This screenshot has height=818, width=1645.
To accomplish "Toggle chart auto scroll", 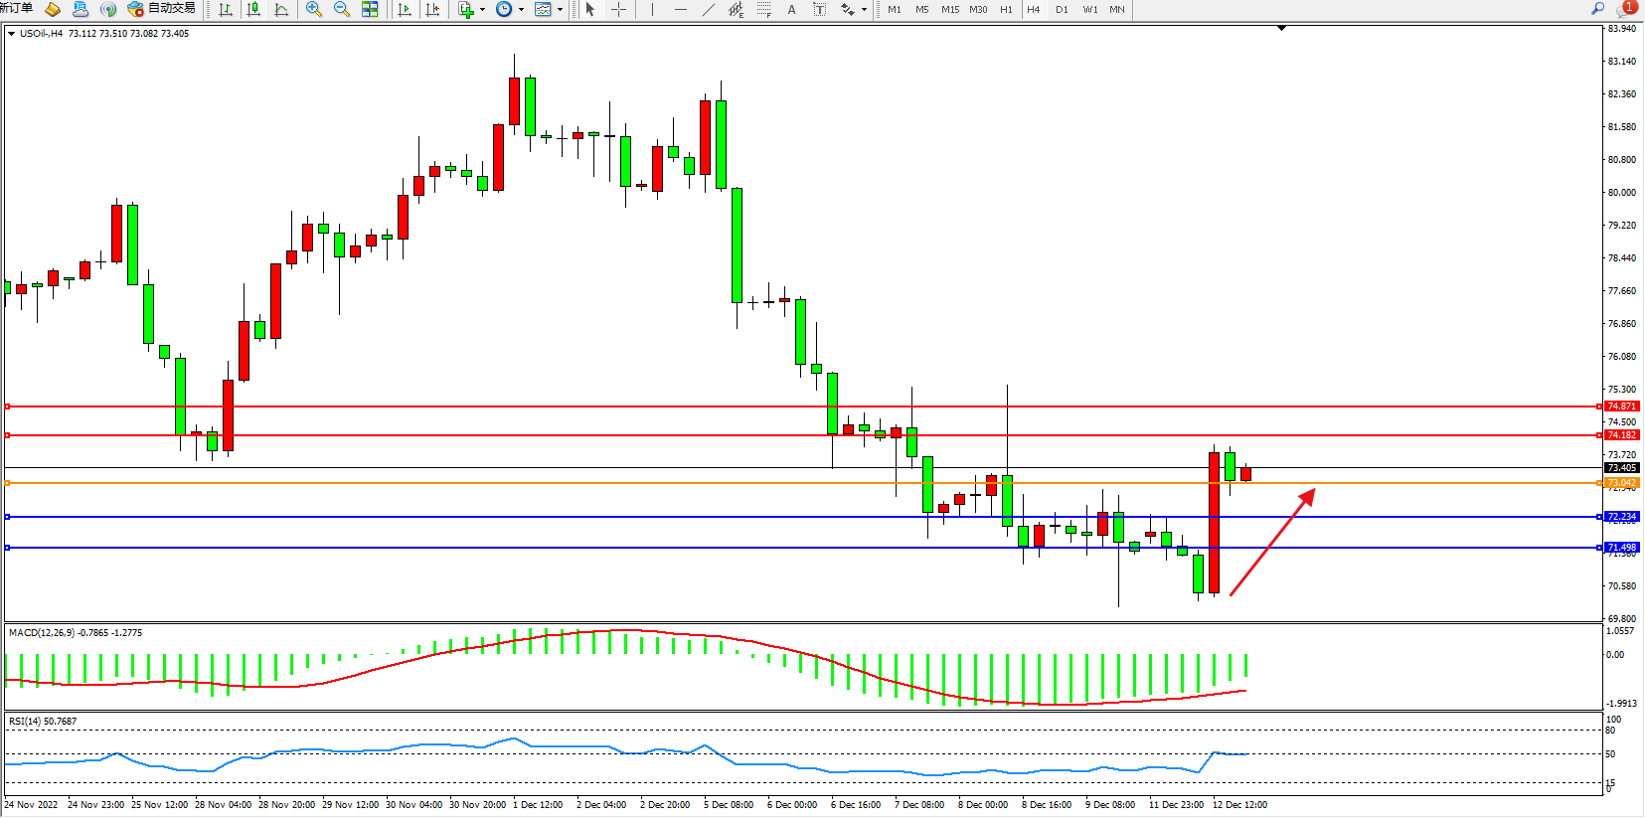I will click(x=404, y=9).
